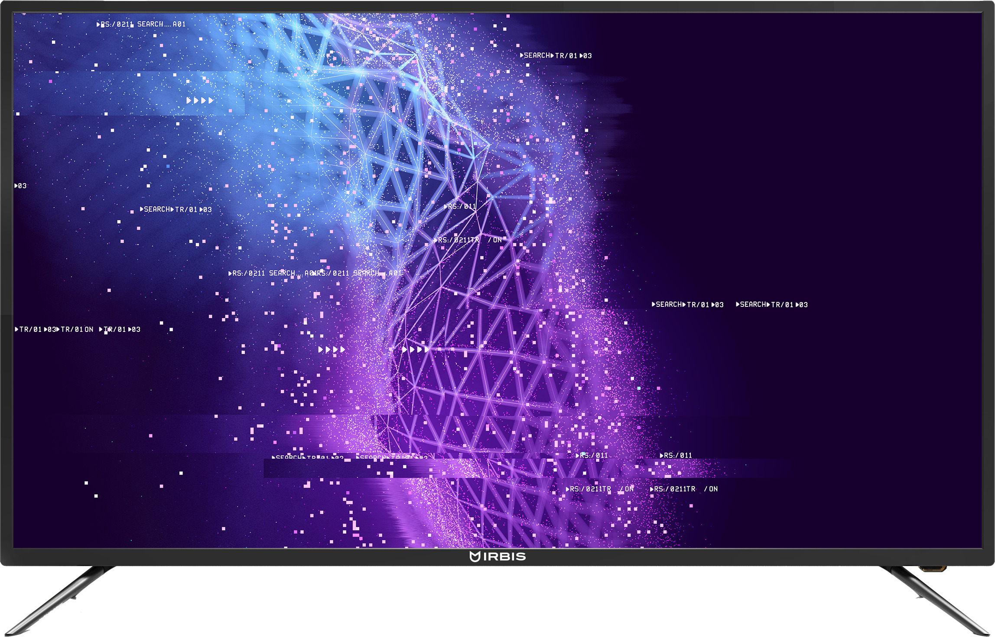Click the IRBIS brand logo icon

coord(475,557)
